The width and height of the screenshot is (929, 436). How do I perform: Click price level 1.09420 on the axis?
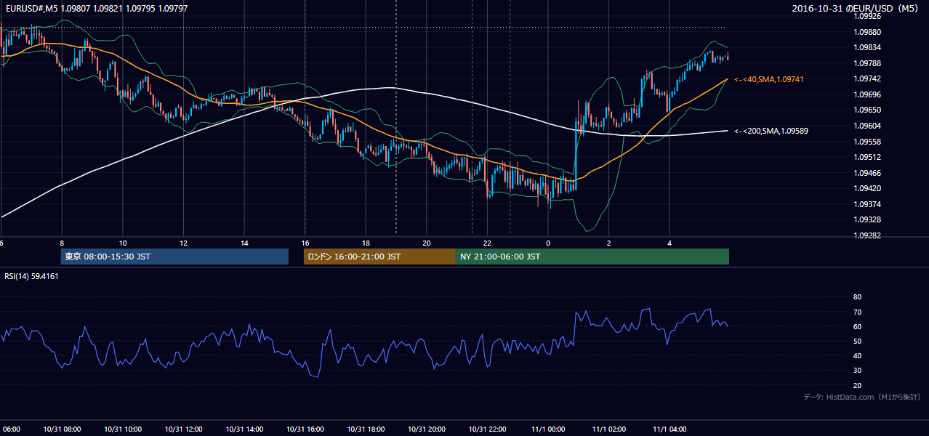(867, 188)
